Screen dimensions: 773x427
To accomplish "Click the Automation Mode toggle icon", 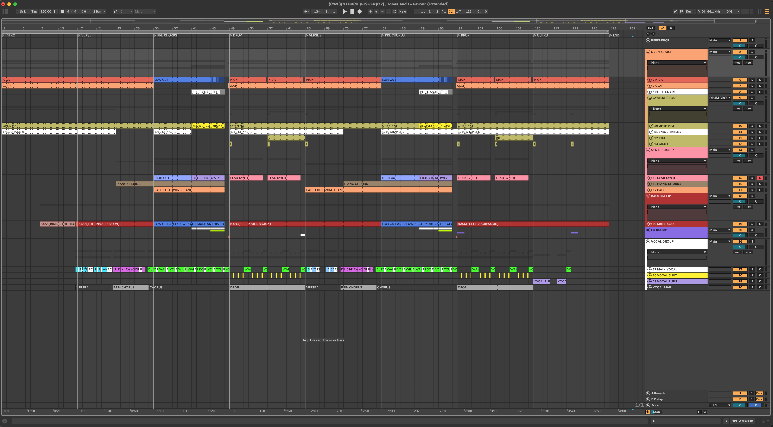I will pos(663,28).
